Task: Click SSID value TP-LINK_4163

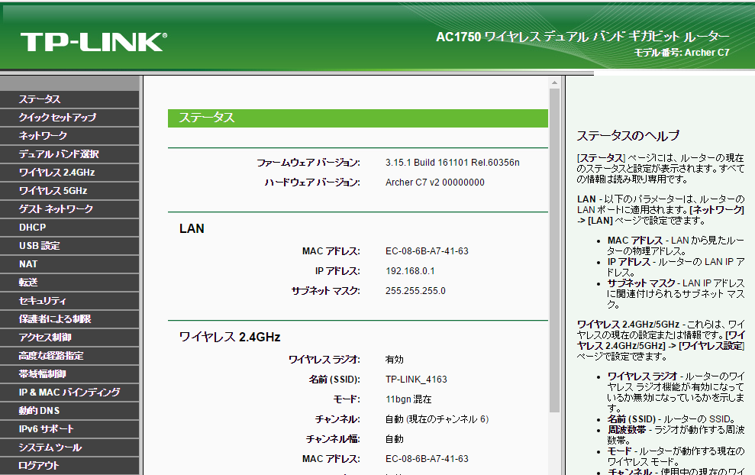Action: coord(416,380)
